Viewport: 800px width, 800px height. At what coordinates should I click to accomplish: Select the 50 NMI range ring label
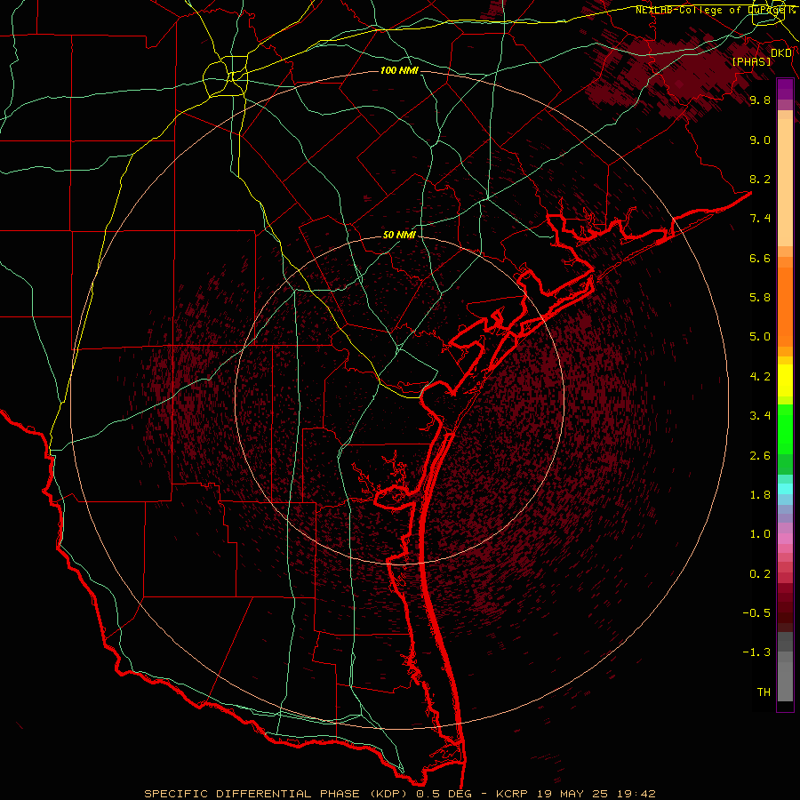[x=399, y=235]
